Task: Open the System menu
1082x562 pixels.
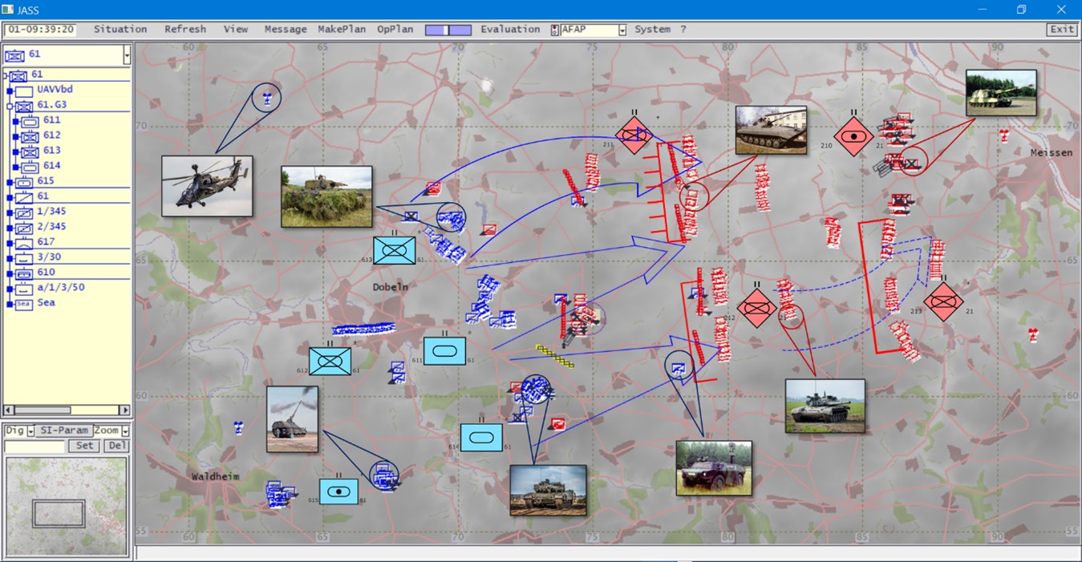Action: (x=653, y=29)
